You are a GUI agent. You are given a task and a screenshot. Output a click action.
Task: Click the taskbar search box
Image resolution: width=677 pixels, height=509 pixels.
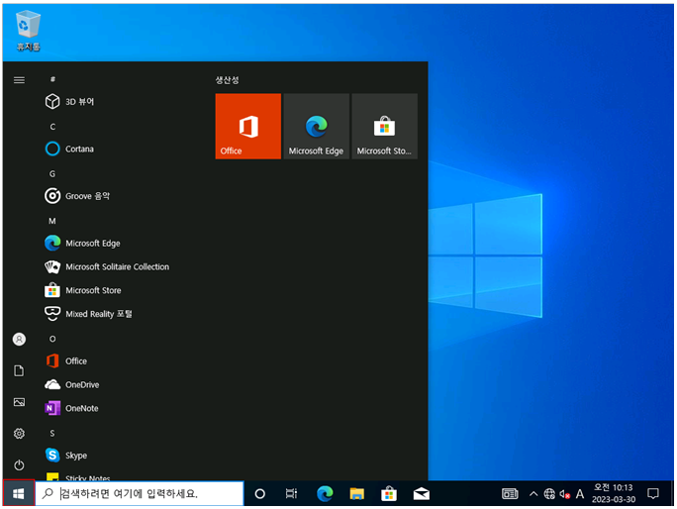pyautogui.click(x=140, y=493)
